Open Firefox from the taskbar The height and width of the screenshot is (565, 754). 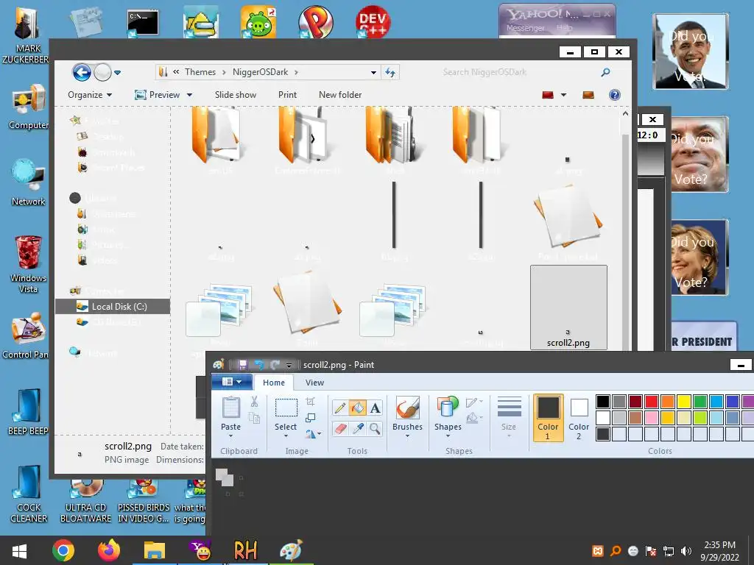[109, 550]
